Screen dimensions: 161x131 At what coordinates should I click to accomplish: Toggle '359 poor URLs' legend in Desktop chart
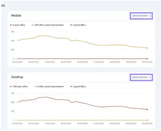pos(19,86)
